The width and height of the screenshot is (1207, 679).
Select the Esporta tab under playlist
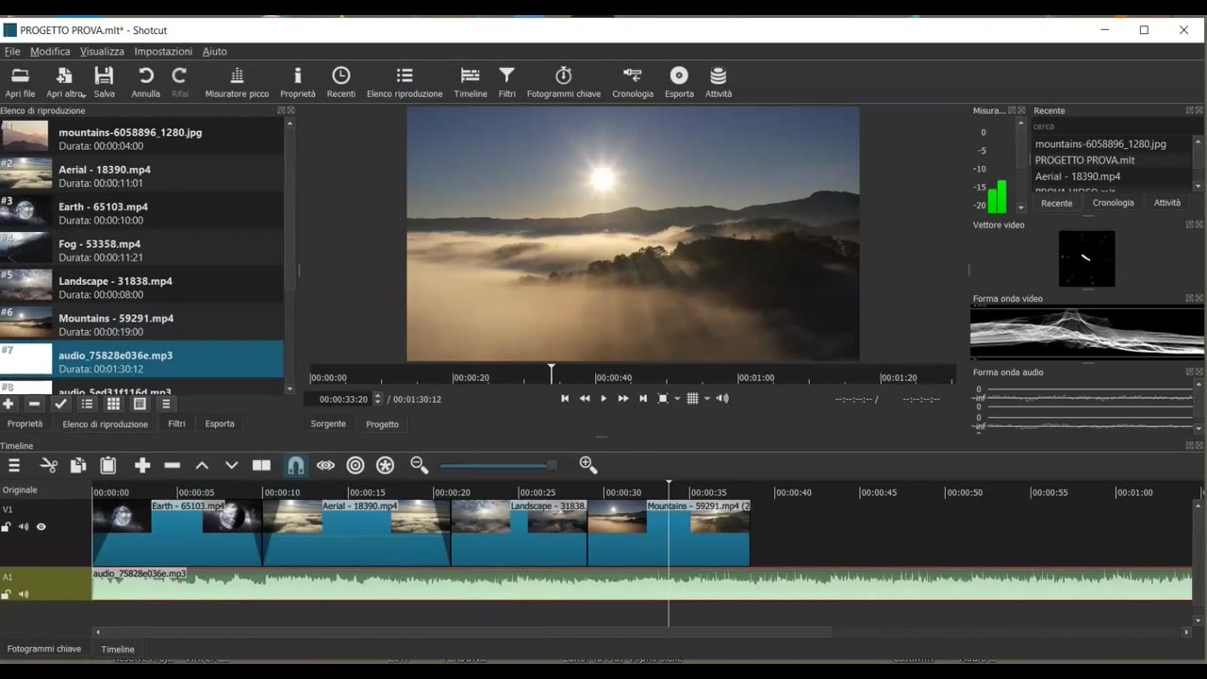[220, 424]
